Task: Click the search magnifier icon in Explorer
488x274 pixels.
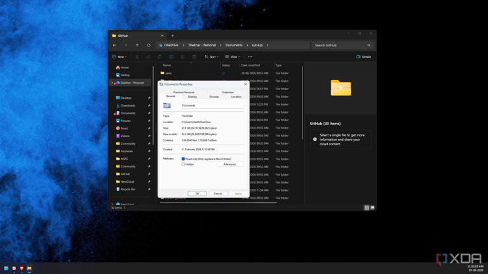Action: [x=369, y=45]
